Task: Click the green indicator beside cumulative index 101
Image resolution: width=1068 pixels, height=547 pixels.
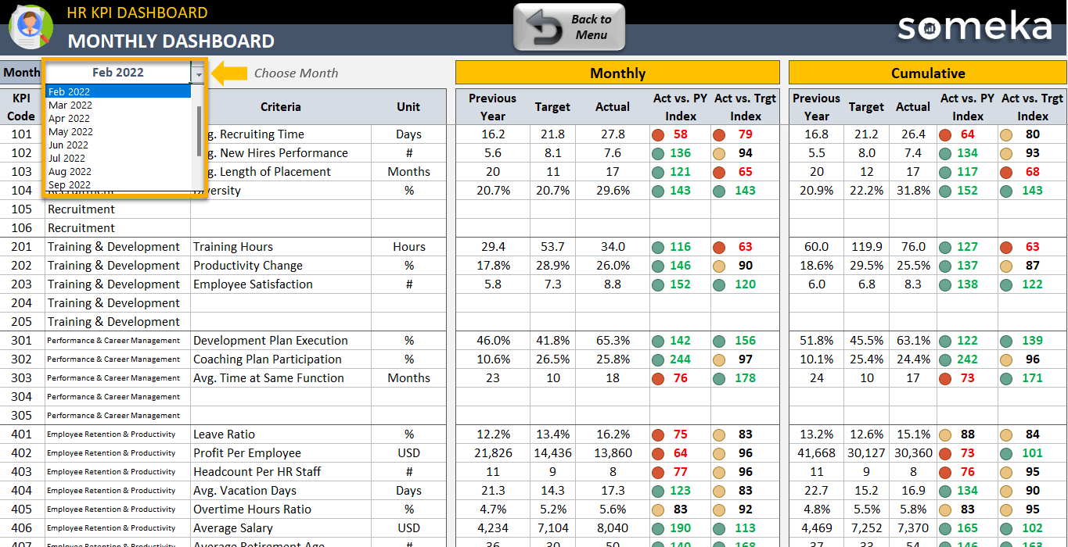Action: [1006, 453]
